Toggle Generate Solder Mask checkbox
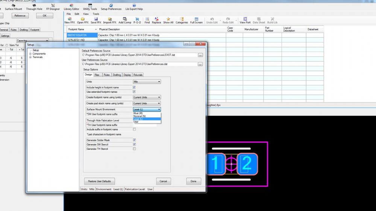 134,140
